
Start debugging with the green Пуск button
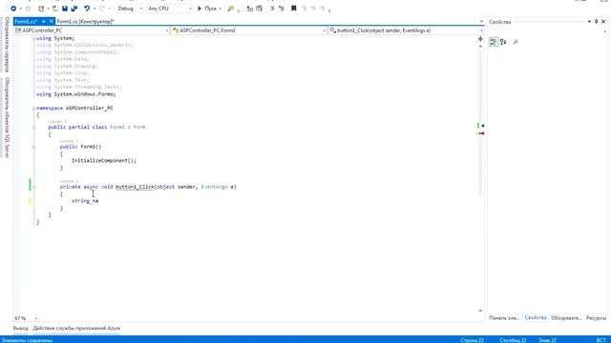207,9
